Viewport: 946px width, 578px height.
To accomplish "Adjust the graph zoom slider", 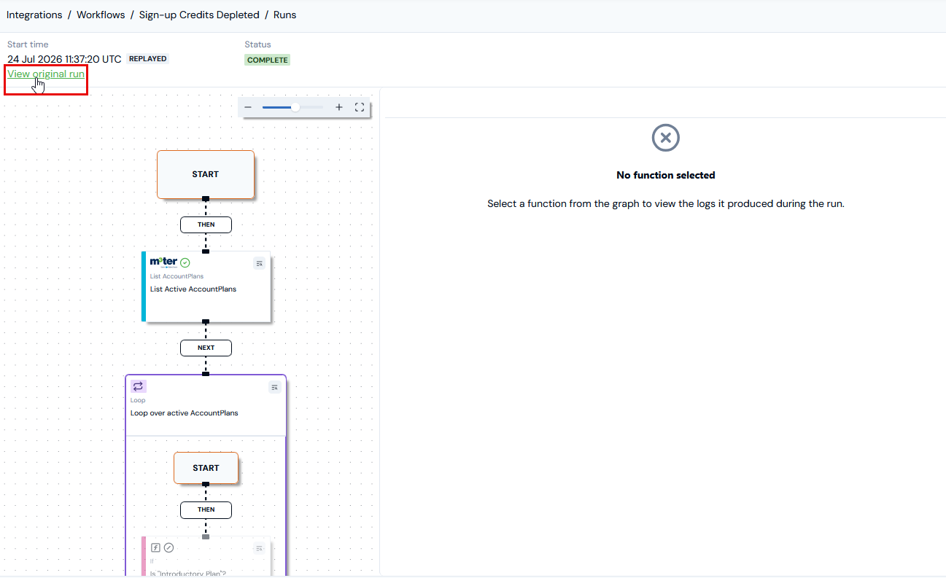I will click(293, 107).
